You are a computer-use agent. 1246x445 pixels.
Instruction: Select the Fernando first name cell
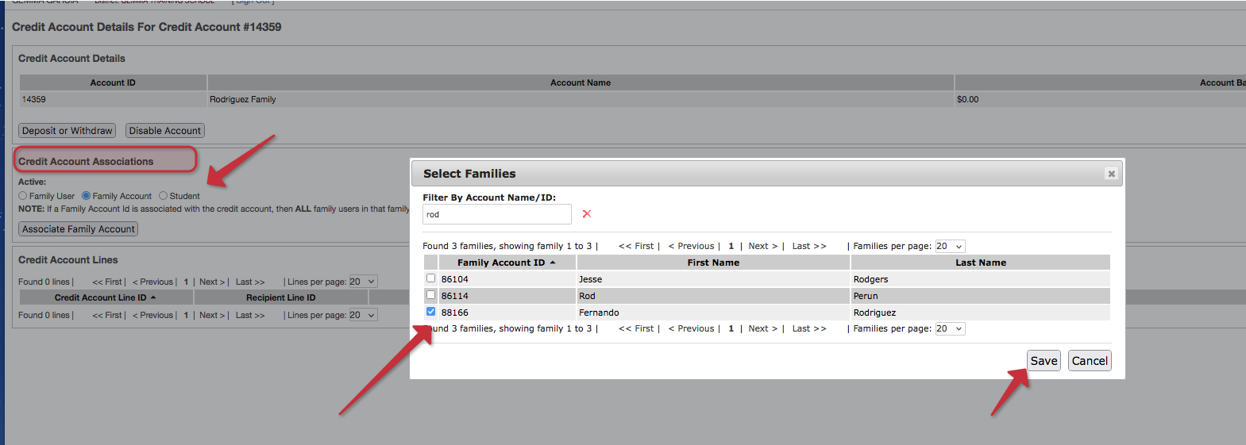point(713,313)
